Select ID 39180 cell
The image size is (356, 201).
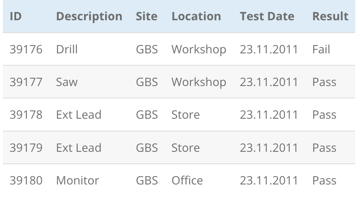26,180
